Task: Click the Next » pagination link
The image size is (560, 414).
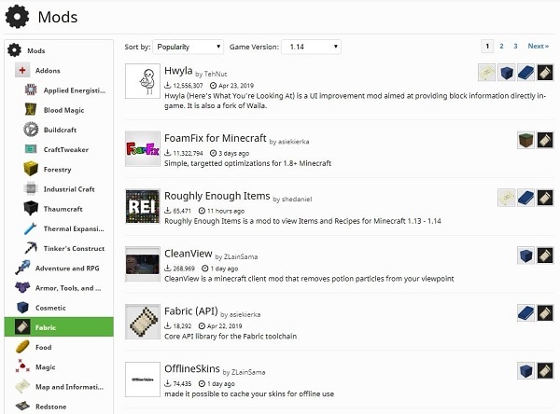Action: [539, 46]
